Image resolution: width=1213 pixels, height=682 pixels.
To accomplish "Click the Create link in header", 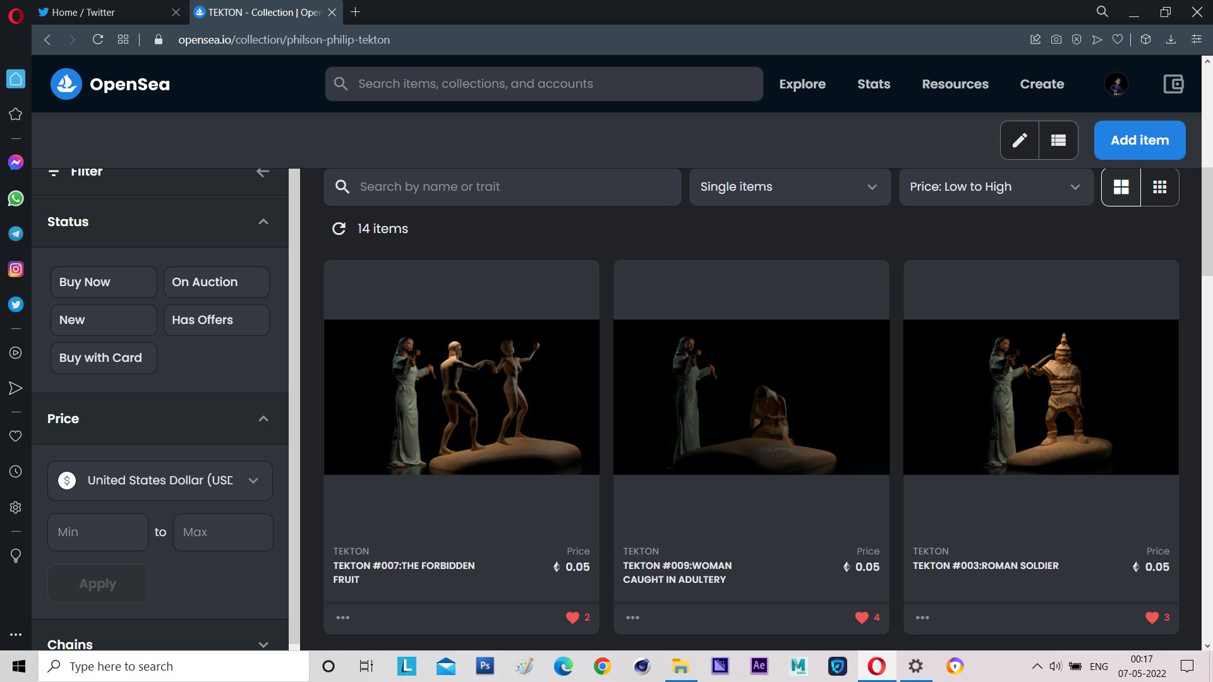I will [1041, 84].
